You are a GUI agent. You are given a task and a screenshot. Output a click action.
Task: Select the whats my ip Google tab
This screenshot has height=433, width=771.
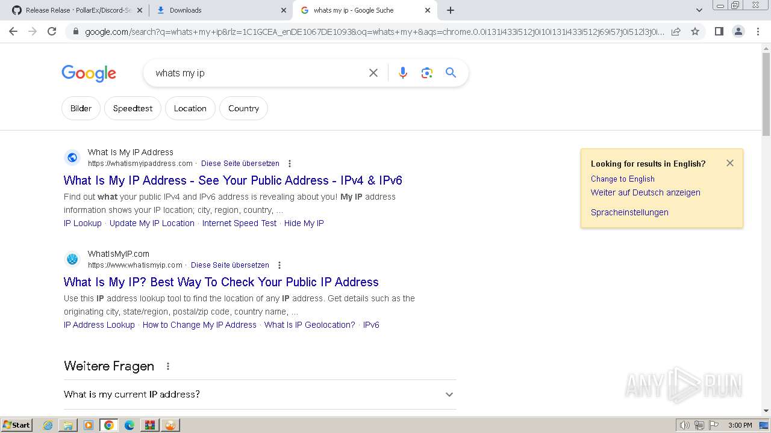(x=365, y=10)
